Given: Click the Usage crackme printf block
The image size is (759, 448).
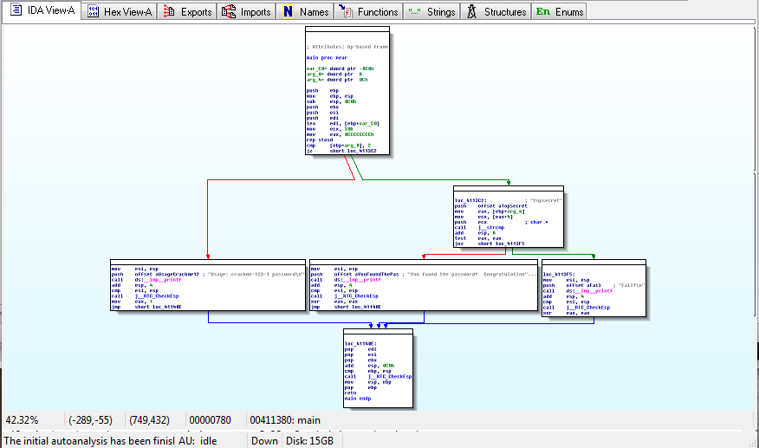Looking at the screenshot, I should pos(208,284).
